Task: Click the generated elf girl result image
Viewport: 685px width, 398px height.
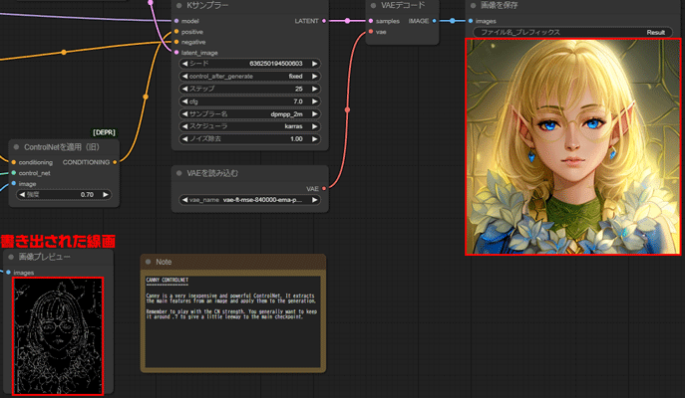Action: pos(572,146)
